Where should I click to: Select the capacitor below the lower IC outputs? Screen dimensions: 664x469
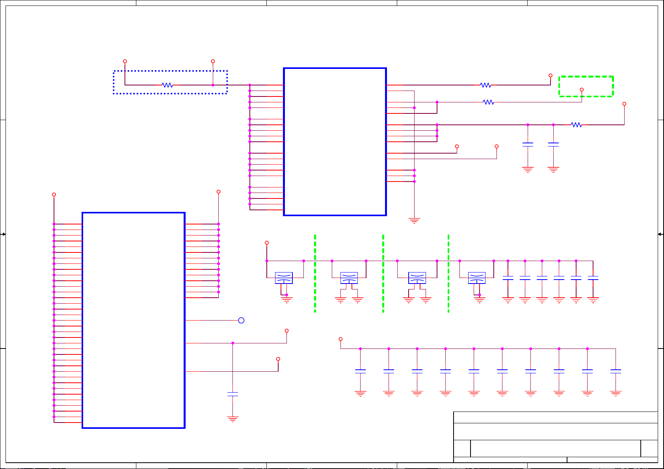point(233,394)
